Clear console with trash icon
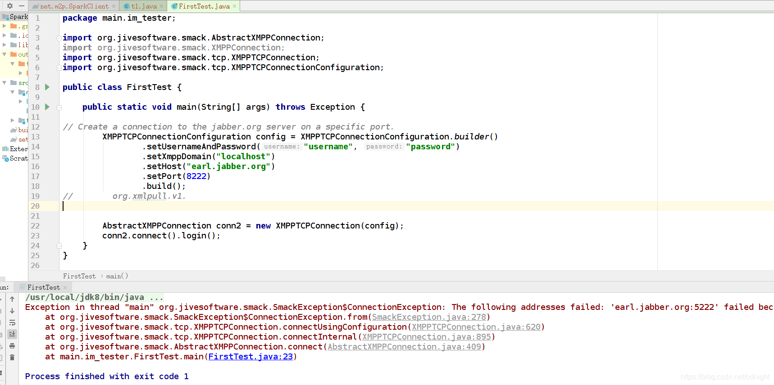Image resolution: width=774 pixels, height=385 pixels. click(x=12, y=358)
